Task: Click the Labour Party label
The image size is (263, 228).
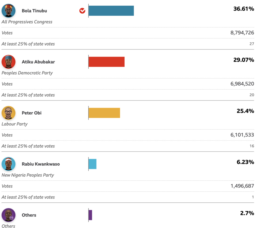Action: point(15,124)
